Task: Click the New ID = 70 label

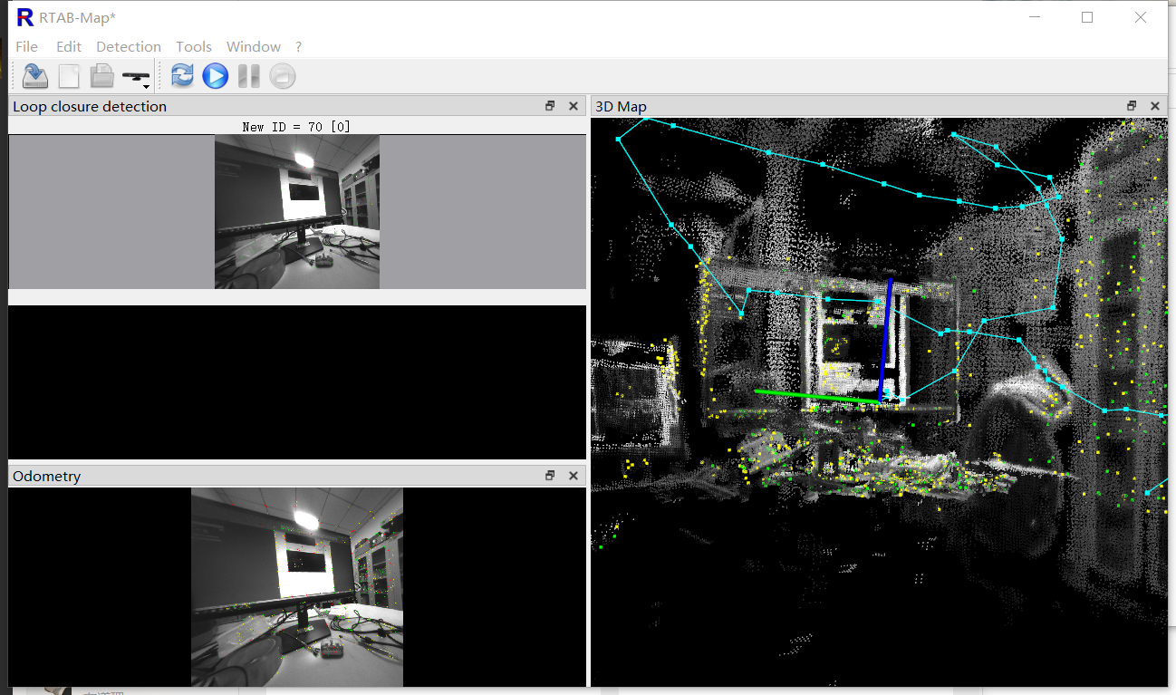Action: click(296, 126)
